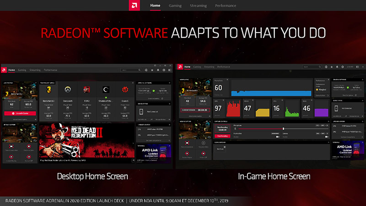
Task: Open the Performance tab in the top slide bar
Action: 226,5
